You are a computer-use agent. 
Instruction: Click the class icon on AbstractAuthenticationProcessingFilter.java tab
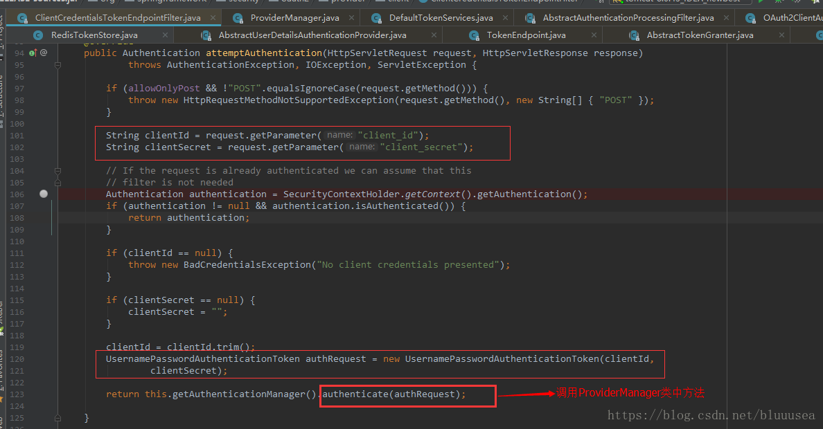coord(530,18)
